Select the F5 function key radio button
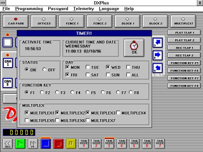Viewport: 203px width, 152px height. coord(88,92)
